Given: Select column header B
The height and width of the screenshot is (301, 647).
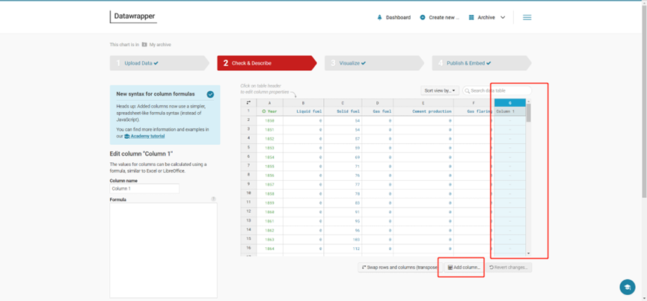Looking at the screenshot, I should 303,103.
